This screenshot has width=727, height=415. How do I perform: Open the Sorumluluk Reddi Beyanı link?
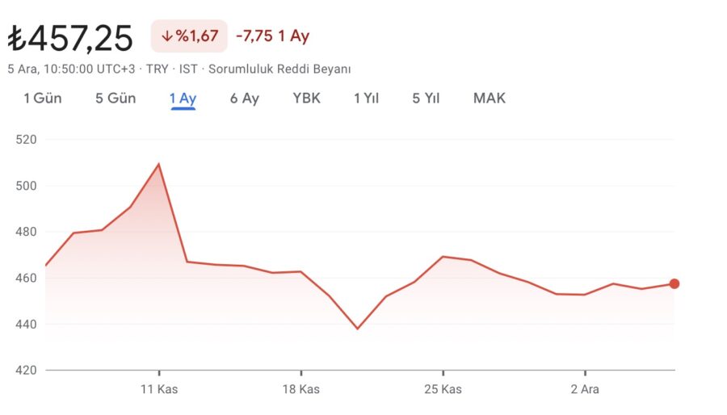point(279,69)
